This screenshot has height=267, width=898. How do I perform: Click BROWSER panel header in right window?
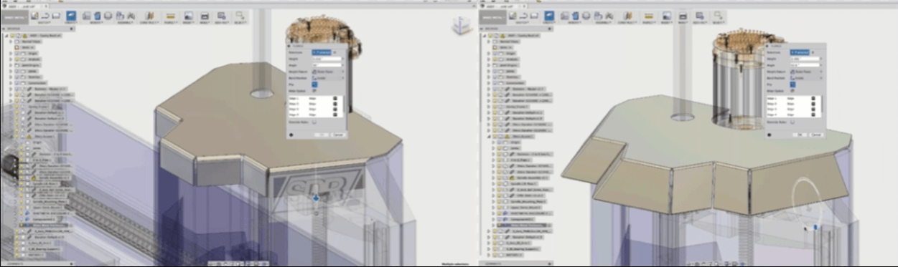coord(516,29)
